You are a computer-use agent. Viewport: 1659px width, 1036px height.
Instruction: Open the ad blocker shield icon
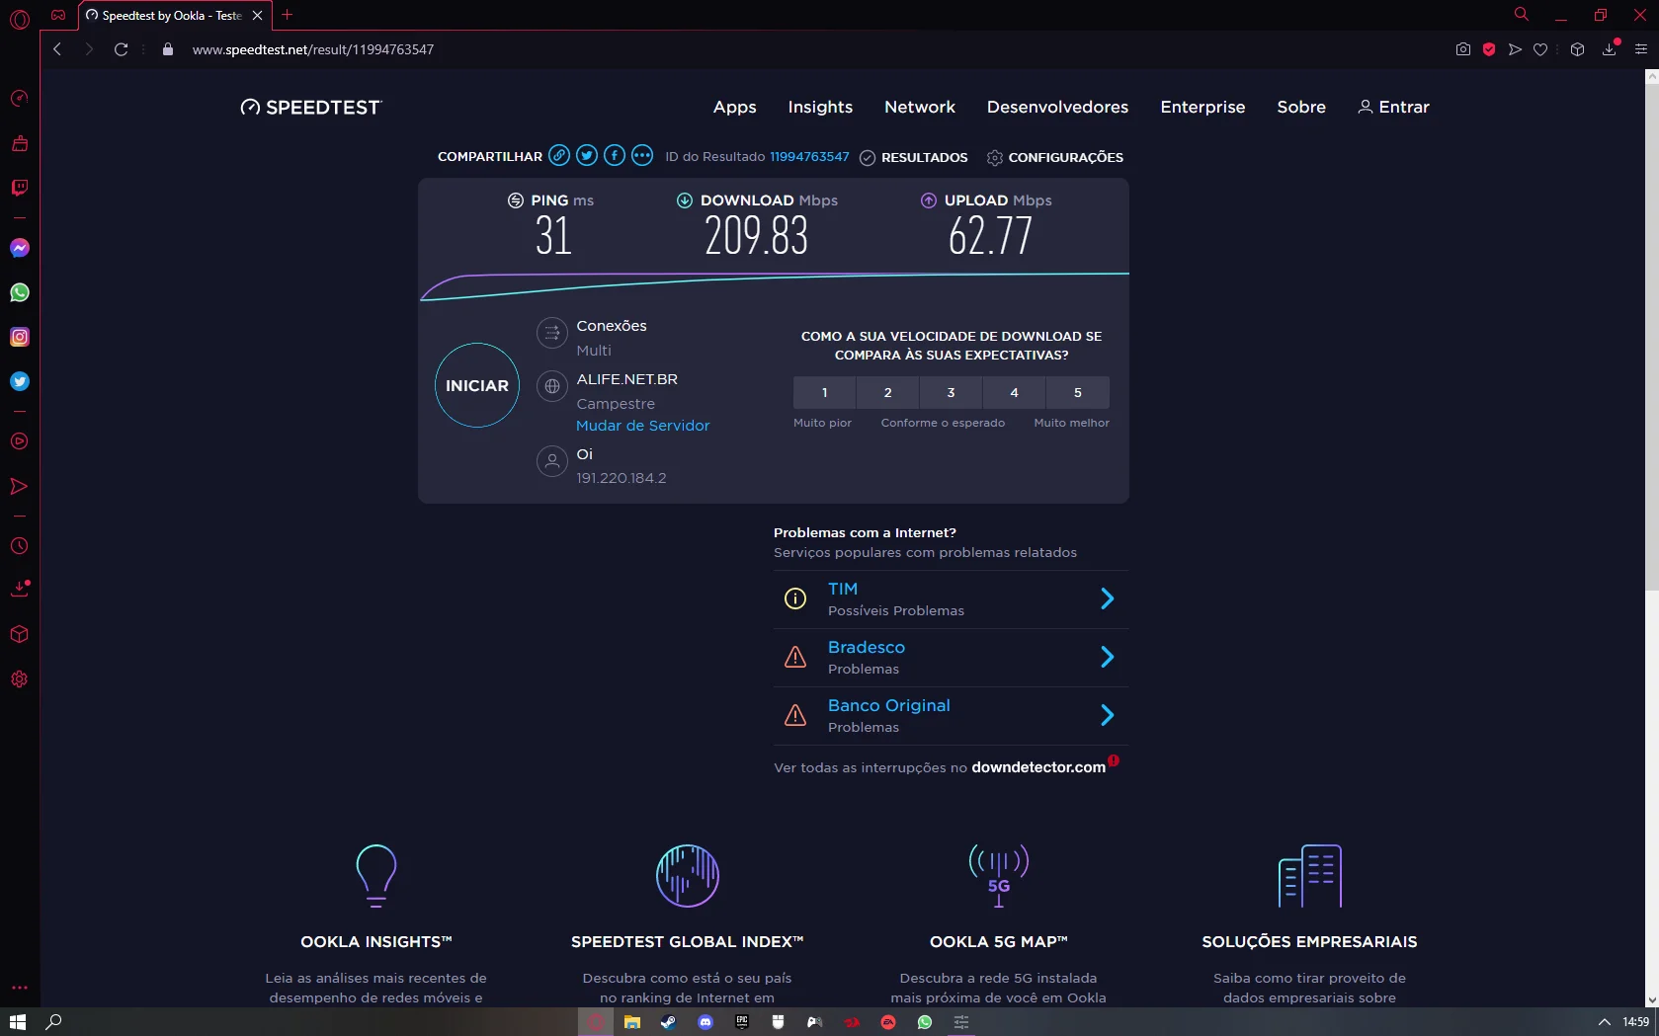tap(1489, 49)
